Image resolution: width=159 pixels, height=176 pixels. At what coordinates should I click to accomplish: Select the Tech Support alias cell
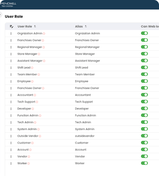click(84, 102)
